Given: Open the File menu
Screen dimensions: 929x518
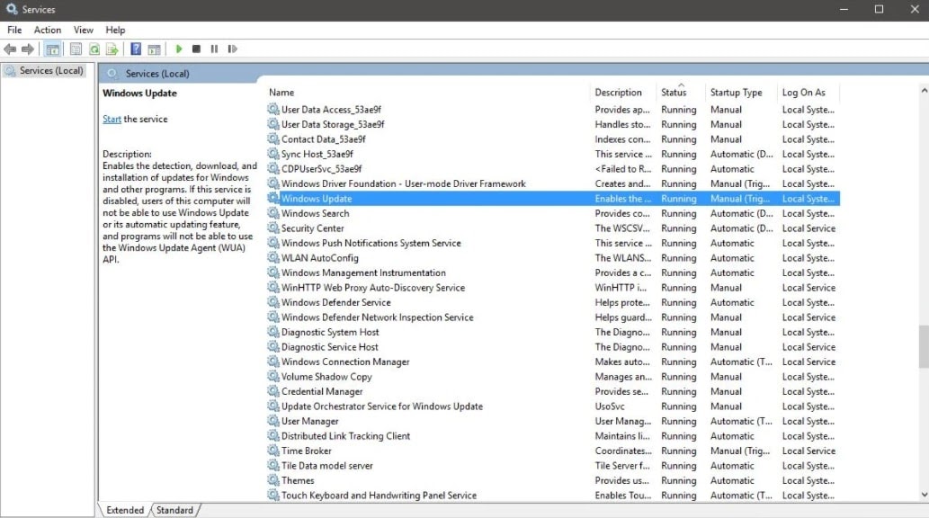Looking at the screenshot, I should click(x=14, y=30).
